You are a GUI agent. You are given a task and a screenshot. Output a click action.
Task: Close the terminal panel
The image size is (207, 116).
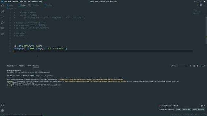(204, 66)
